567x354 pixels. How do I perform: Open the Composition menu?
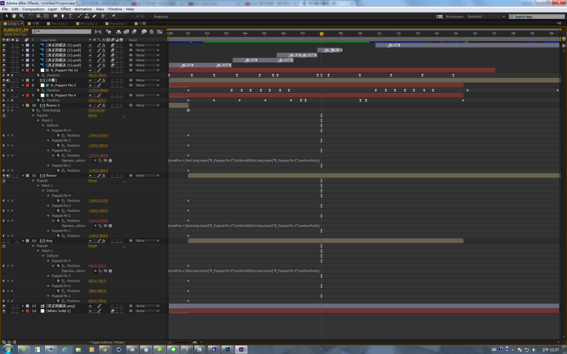point(33,9)
